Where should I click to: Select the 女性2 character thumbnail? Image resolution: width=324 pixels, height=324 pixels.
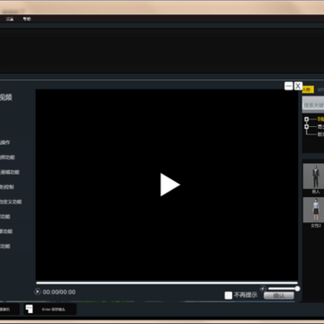313,210
